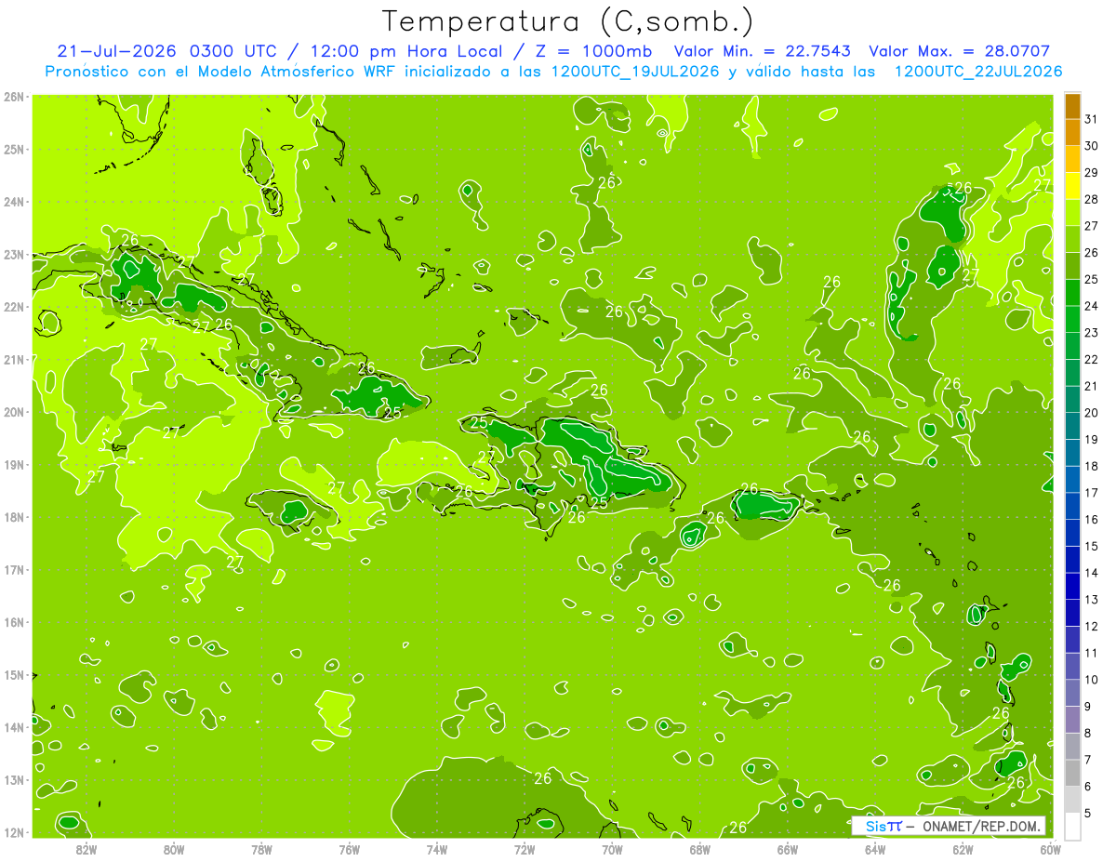Click the colorbar label '13'

(x=1091, y=599)
